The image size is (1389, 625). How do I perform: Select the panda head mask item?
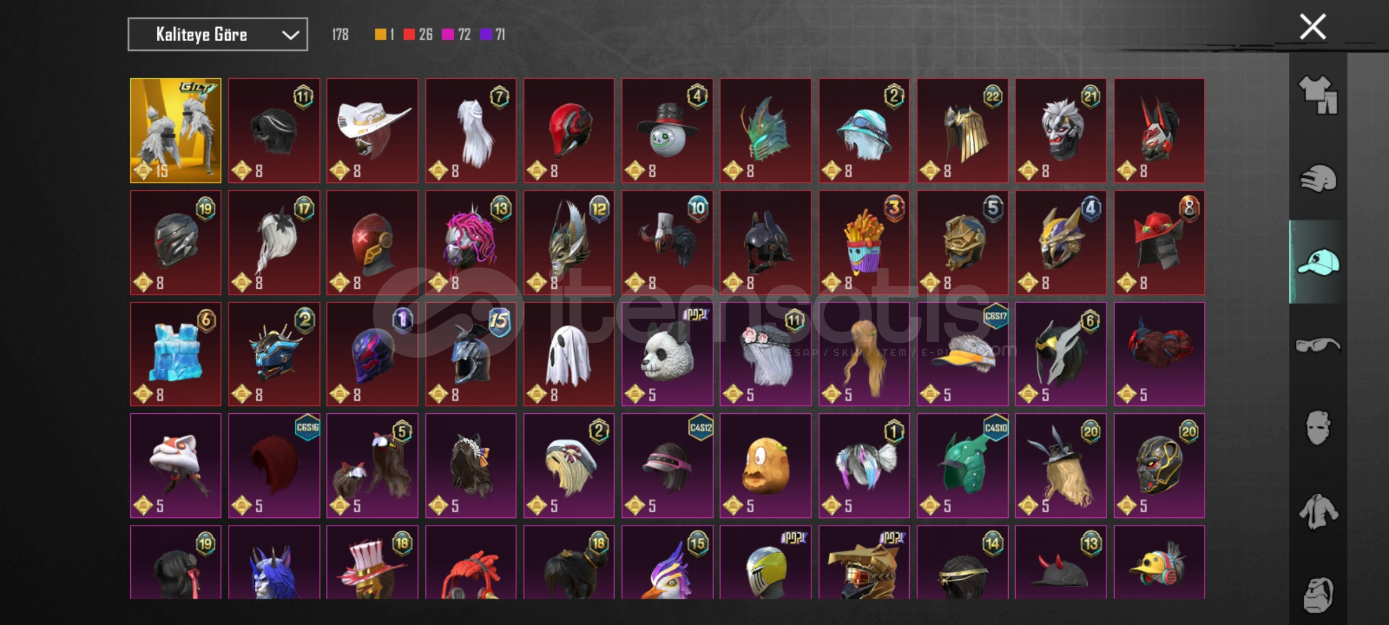point(667,354)
